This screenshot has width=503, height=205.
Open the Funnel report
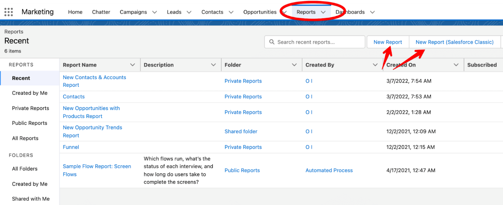point(71,147)
